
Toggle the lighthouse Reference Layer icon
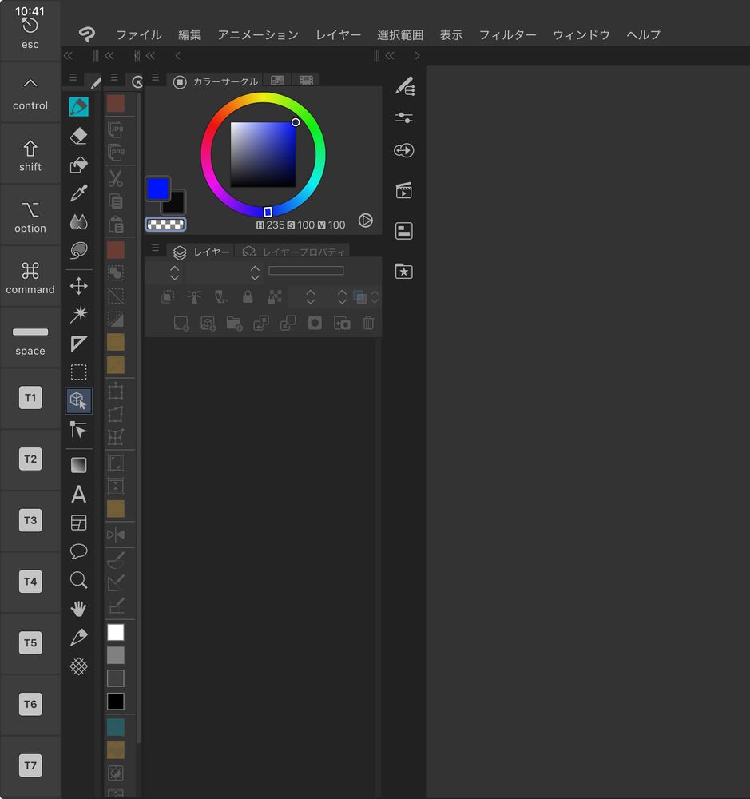point(193,296)
